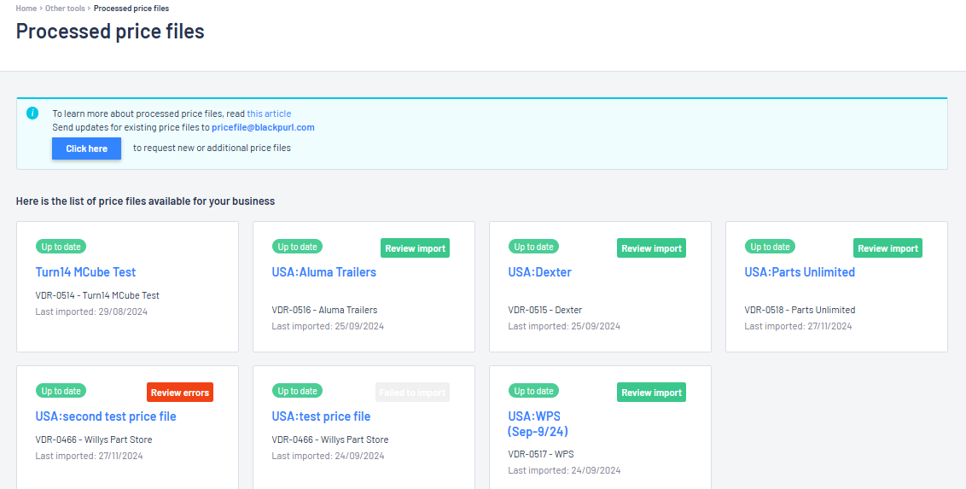Open Other tools breadcrumb link

[x=66, y=9]
